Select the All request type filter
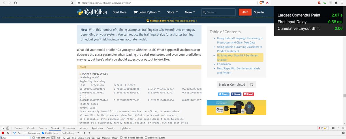 click(53, 138)
